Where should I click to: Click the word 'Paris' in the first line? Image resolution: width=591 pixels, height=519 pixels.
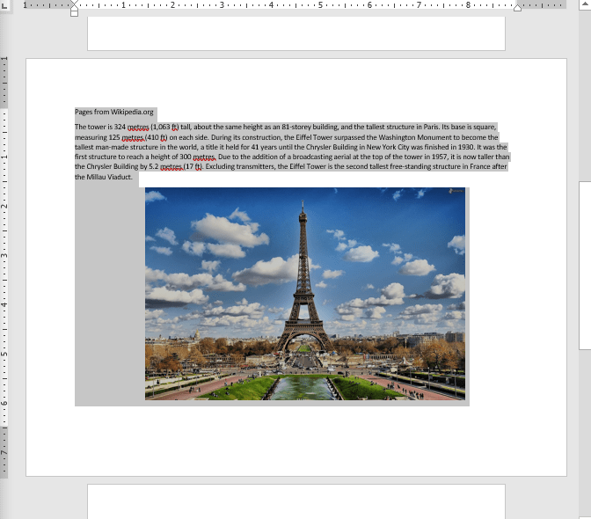point(431,127)
